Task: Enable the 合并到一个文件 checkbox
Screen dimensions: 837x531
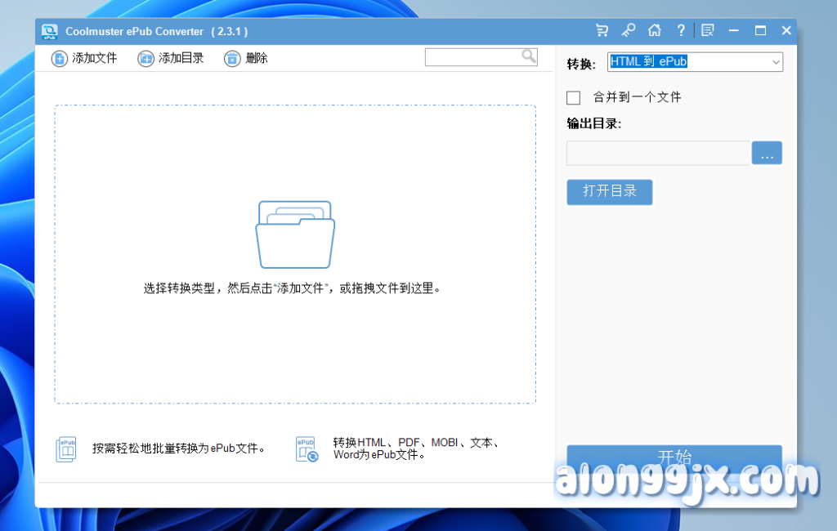Action: tap(574, 97)
